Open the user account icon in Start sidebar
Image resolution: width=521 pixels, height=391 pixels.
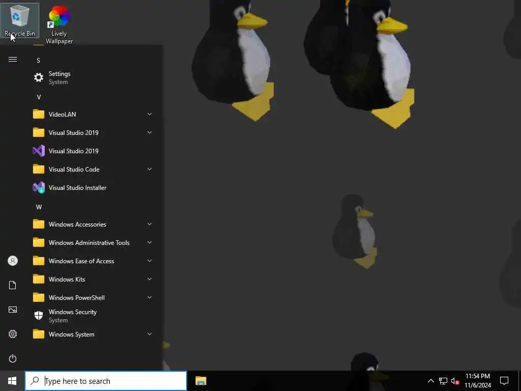[x=13, y=261]
